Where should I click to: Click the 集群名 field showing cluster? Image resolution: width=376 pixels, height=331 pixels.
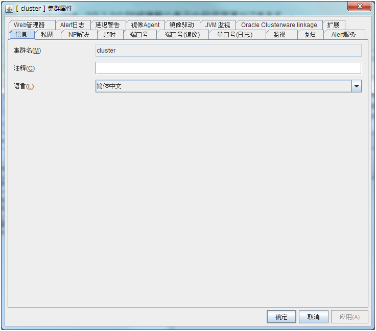pyautogui.click(x=228, y=51)
